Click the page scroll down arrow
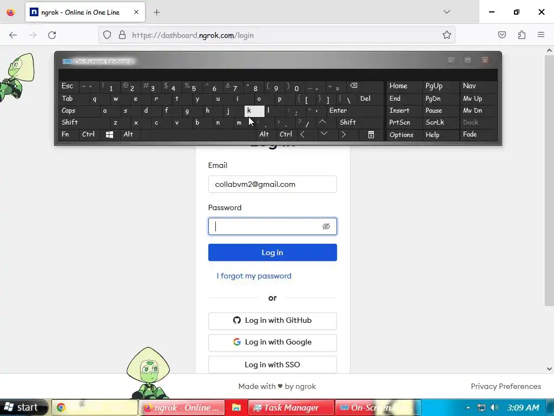Image resolution: width=554 pixels, height=416 pixels. (550, 368)
